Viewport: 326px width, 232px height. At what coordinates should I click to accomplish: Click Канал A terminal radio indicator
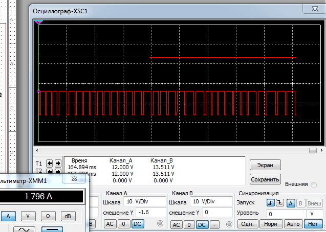[x=160, y=223]
